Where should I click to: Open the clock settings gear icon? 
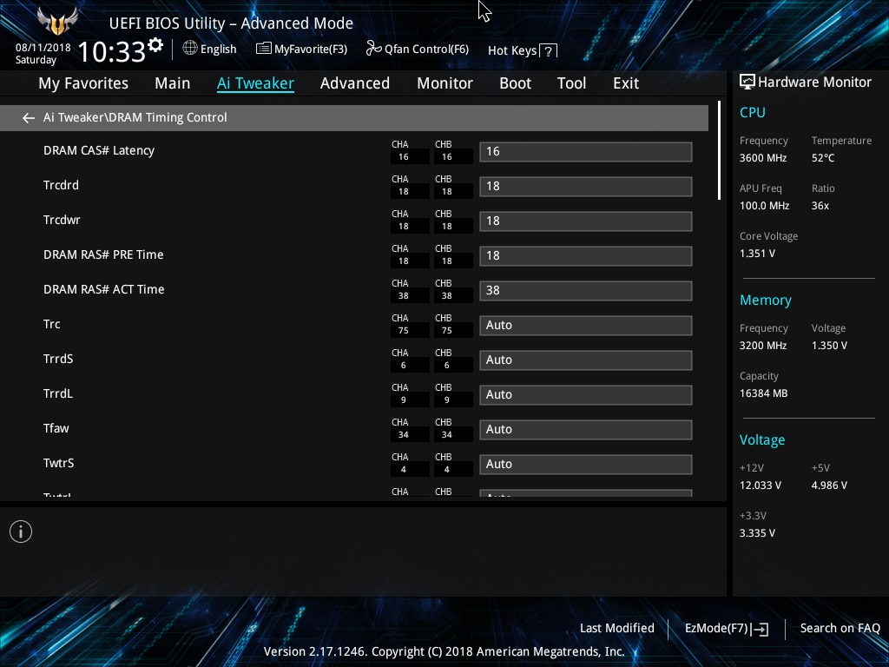[x=155, y=45]
